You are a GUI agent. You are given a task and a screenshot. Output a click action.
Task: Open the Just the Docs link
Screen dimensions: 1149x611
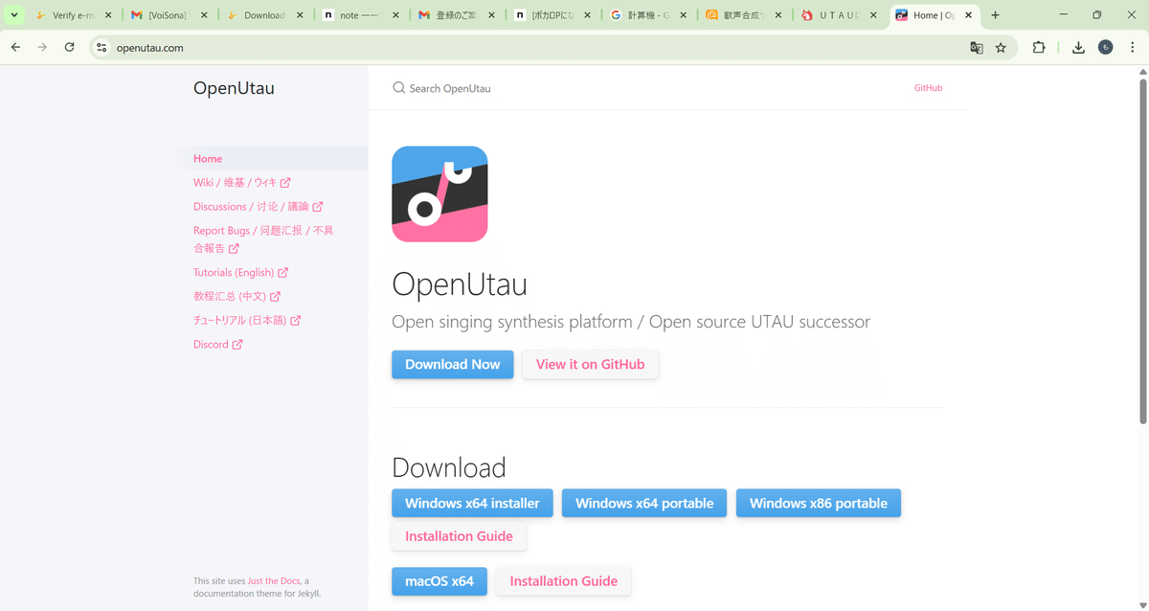click(274, 579)
